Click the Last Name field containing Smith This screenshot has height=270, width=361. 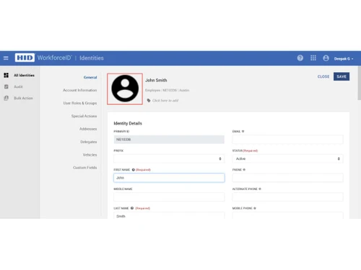point(169,215)
